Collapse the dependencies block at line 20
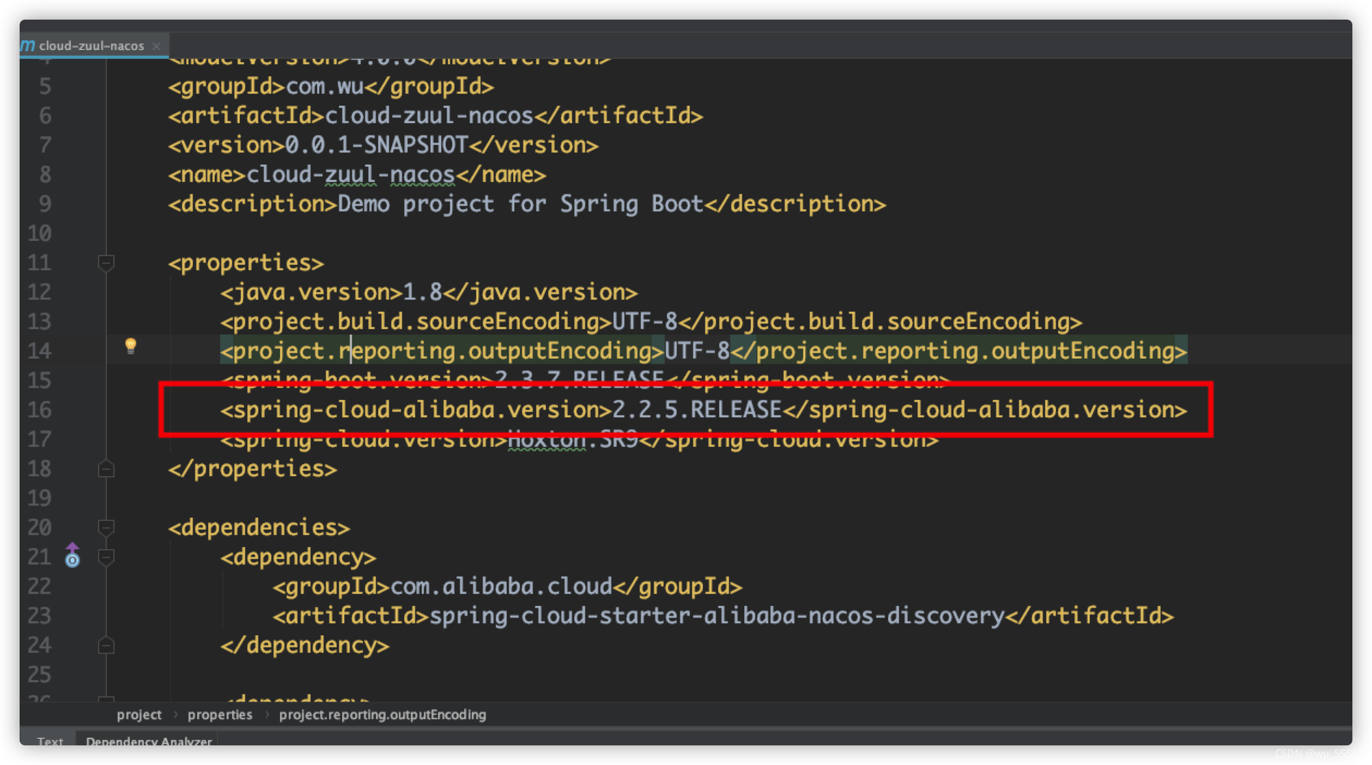The height and width of the screenshot is (765, 1372). pyautogui.click(x=106, y=527)
